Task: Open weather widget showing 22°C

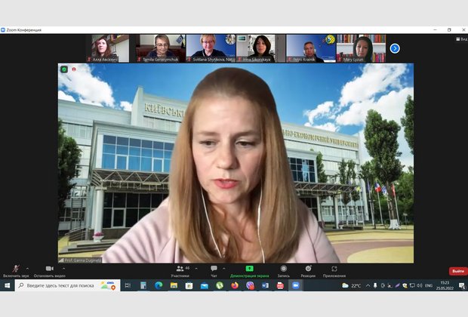Action: point(351,285)
